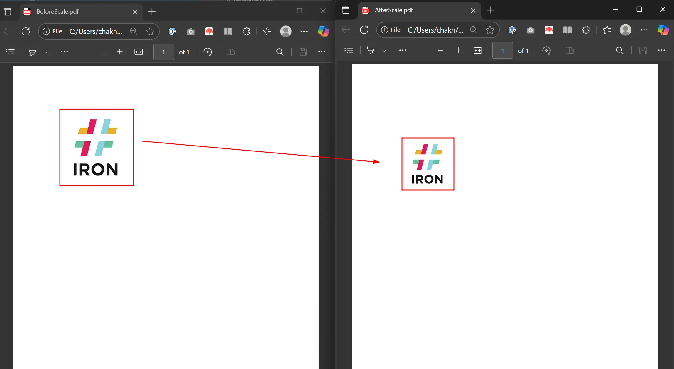Open new tab in left browser window

click(x=152, y=12)
